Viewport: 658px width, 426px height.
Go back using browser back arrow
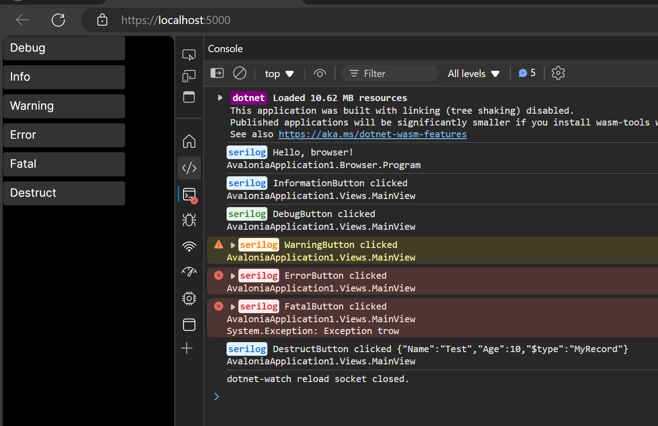click(22, 20)
